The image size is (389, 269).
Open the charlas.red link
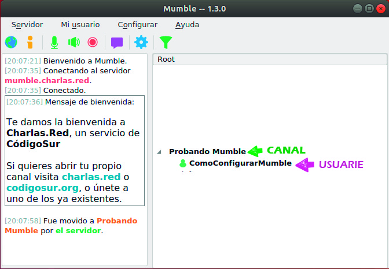91,177
